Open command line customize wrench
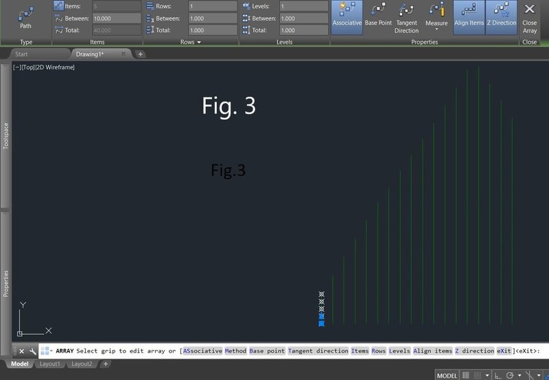549x380 pixels. [32, 351]
